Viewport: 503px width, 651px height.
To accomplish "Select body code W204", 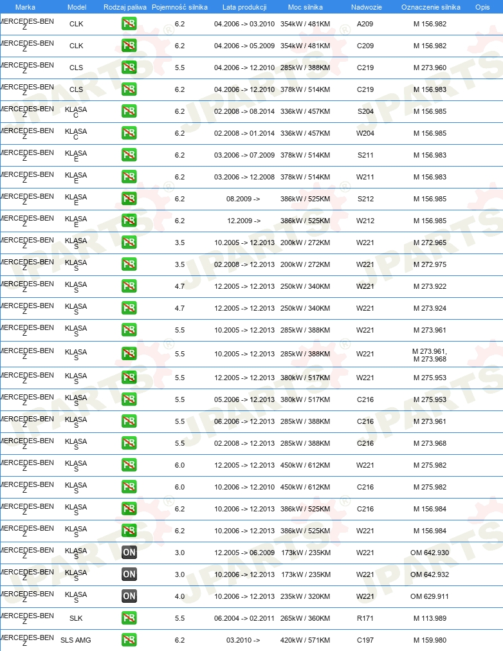I will [365, 133].
